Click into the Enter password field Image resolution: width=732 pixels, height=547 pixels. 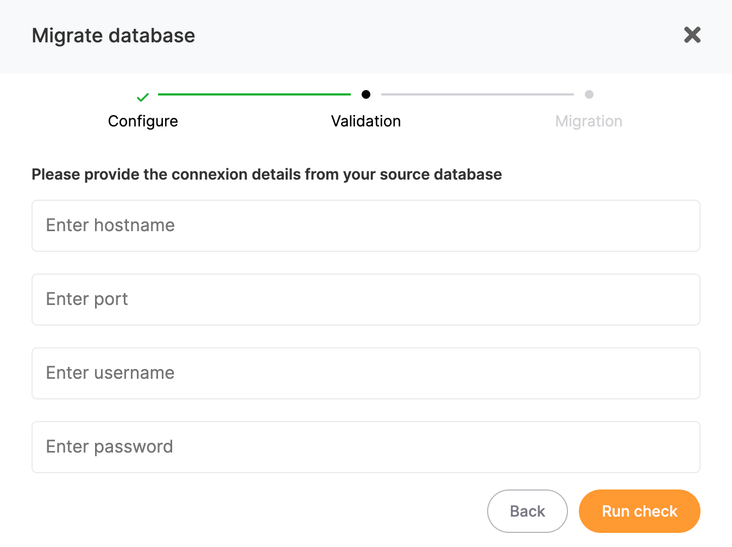click(x=366, y=447)
